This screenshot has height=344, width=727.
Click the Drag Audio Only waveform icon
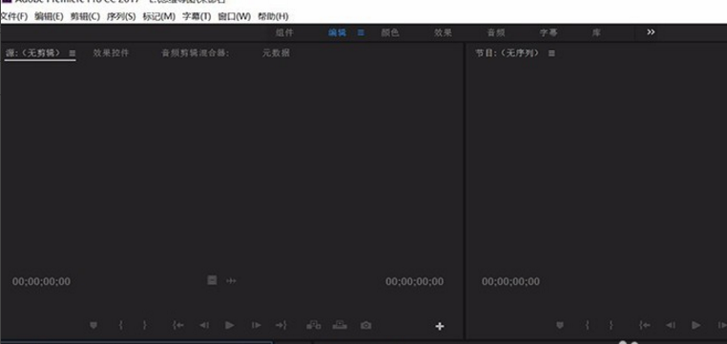pyautogui.click(x=231, y=280)
